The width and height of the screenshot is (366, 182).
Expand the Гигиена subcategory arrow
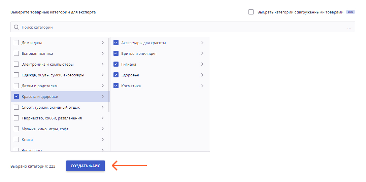click(x=202, y=64)
